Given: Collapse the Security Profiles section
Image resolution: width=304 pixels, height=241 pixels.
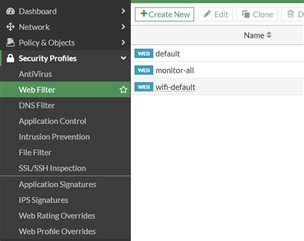Looking at the screenshot, I should 123,58.
